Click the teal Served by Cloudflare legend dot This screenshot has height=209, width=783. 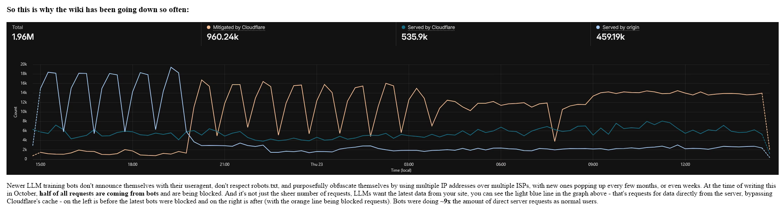[x=404, y=27]
